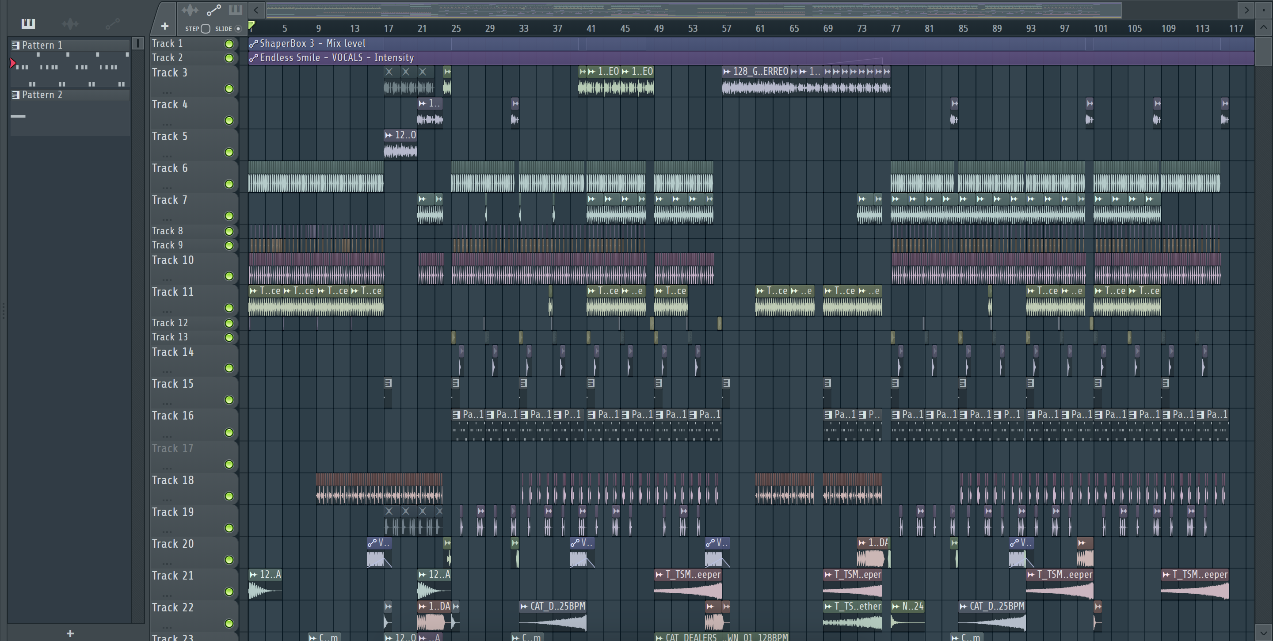
Task: Click the icon of first T_TSM..eeper clip
Action: pyautogui.click(x=659, y=574)
